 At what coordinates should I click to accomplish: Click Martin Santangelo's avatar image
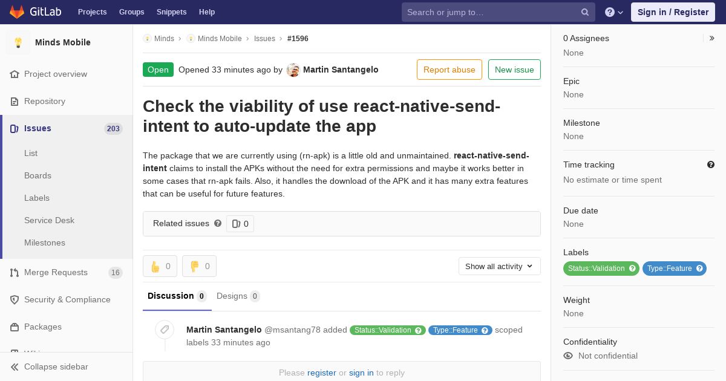pos(293,70)
